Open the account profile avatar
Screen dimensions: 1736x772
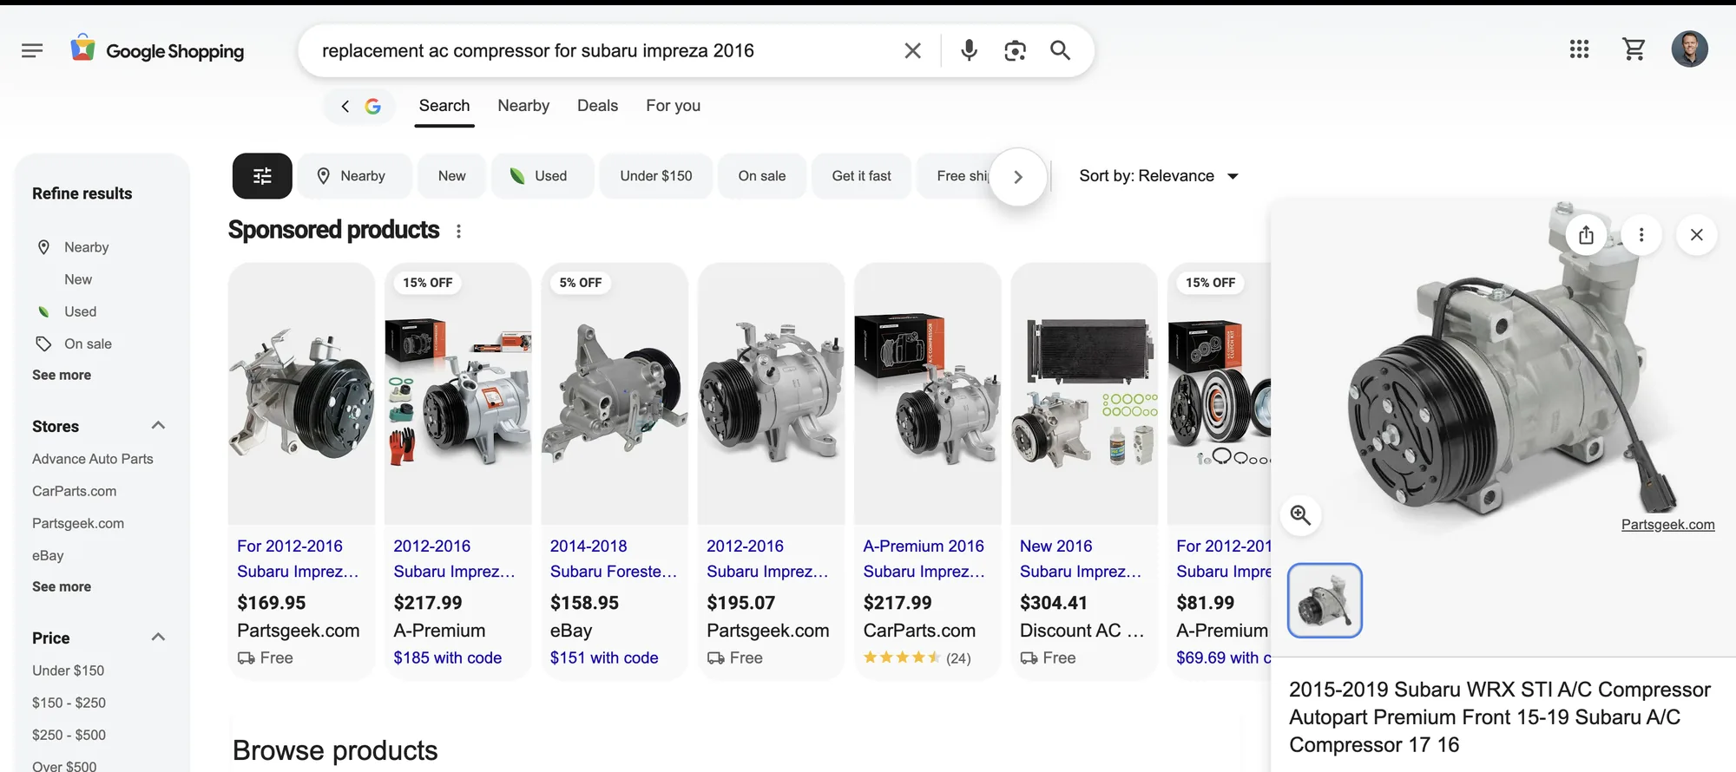tap(1689, 49)
